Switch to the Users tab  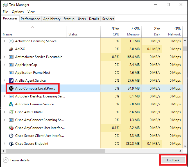[82, 19]
